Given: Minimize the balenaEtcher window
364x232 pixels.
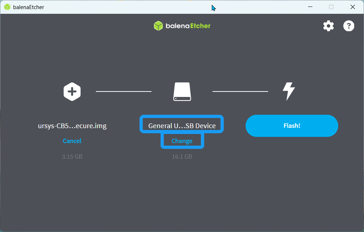Looking at the screenshot, I should click(310, 7).
